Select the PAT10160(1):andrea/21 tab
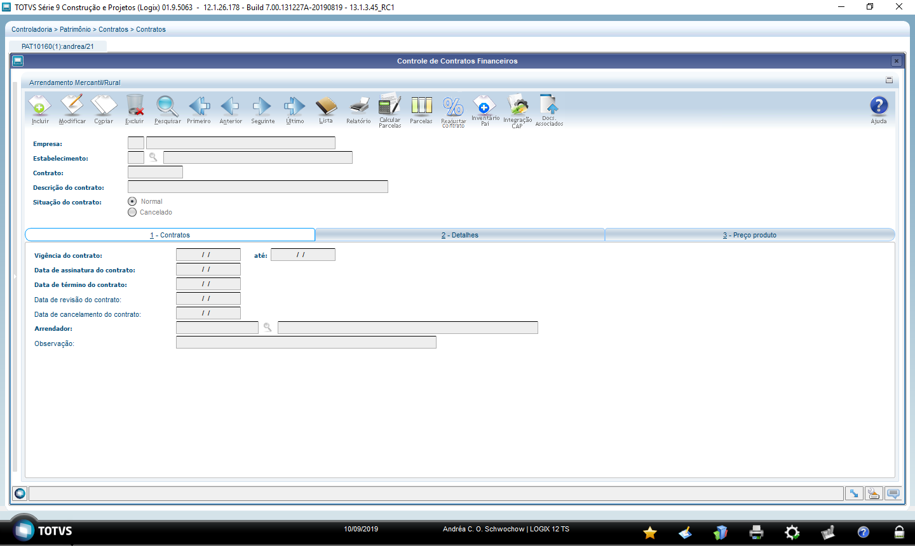This screenshot has width=915, height=546. (58, 46)
